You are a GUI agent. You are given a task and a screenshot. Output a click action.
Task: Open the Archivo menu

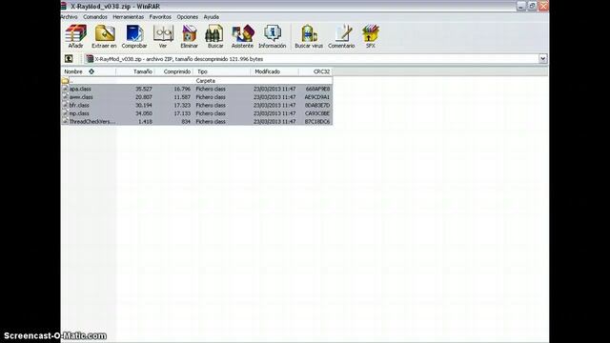[70, 17]
